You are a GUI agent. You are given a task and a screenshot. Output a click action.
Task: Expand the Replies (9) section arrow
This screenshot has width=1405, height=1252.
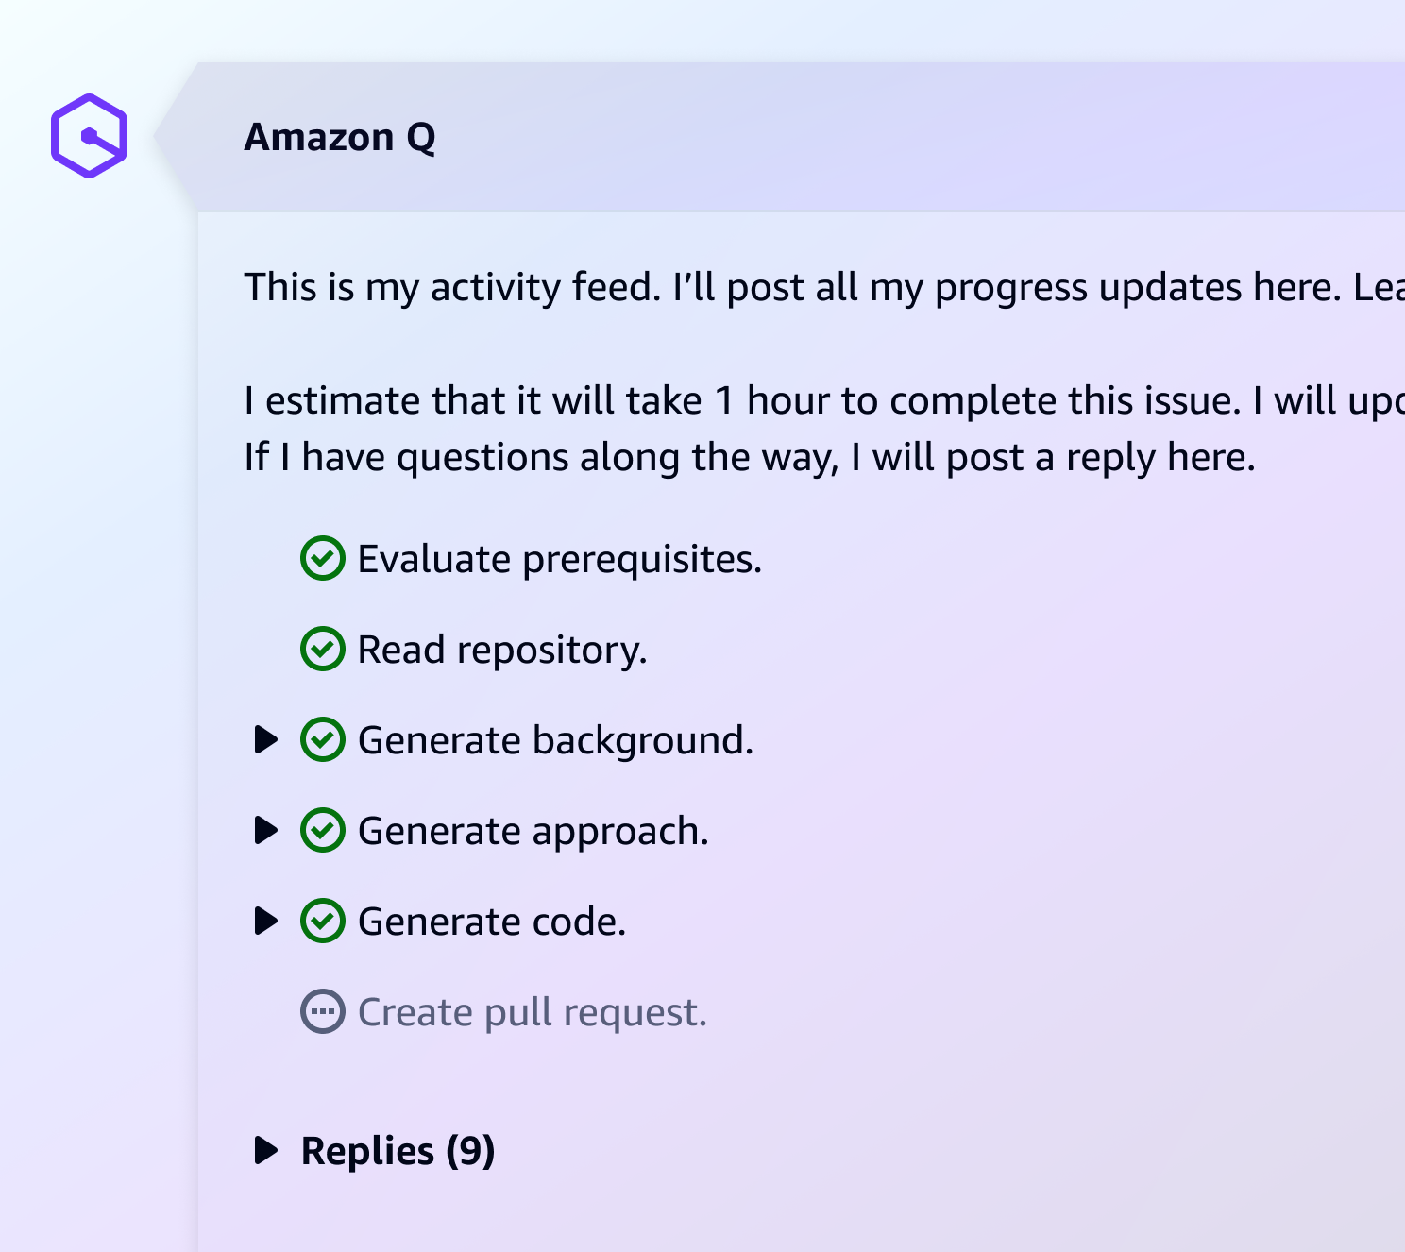[x=266, y=1150]
